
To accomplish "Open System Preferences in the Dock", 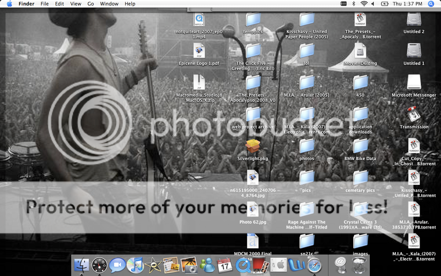I will [278, 265].
